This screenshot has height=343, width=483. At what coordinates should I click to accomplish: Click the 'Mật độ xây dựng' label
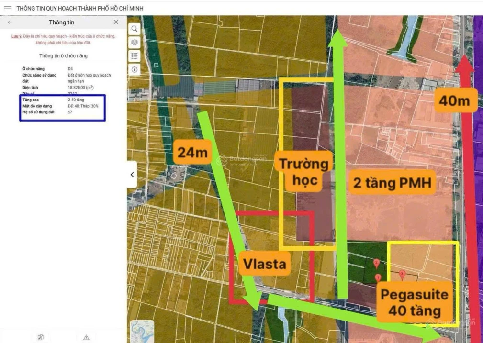pos(37,106)
